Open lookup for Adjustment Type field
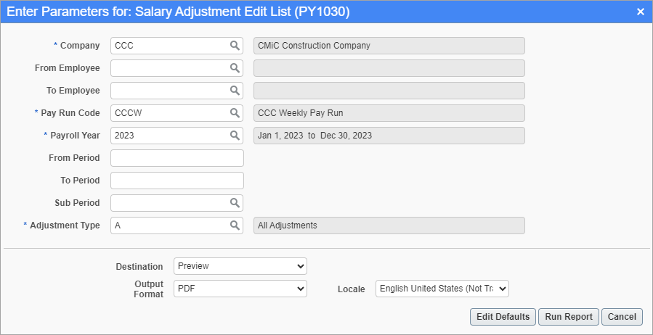The width and height of the screenshot is (653, 335). [x=235, y=226]
